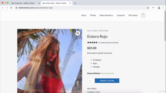166x93 pixels.
Task: Click the Entero Rojo product photo
Action: [x=50, y=61]
